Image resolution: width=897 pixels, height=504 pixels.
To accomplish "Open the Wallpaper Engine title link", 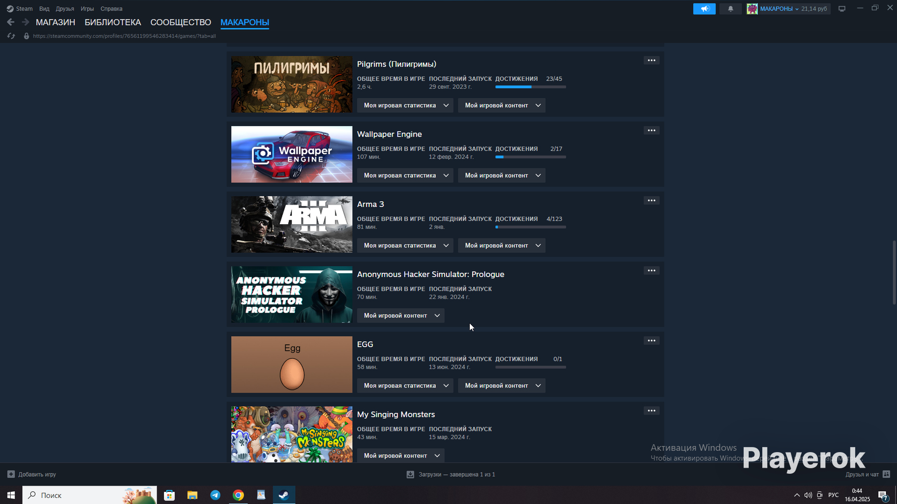I will coord(389,134).
